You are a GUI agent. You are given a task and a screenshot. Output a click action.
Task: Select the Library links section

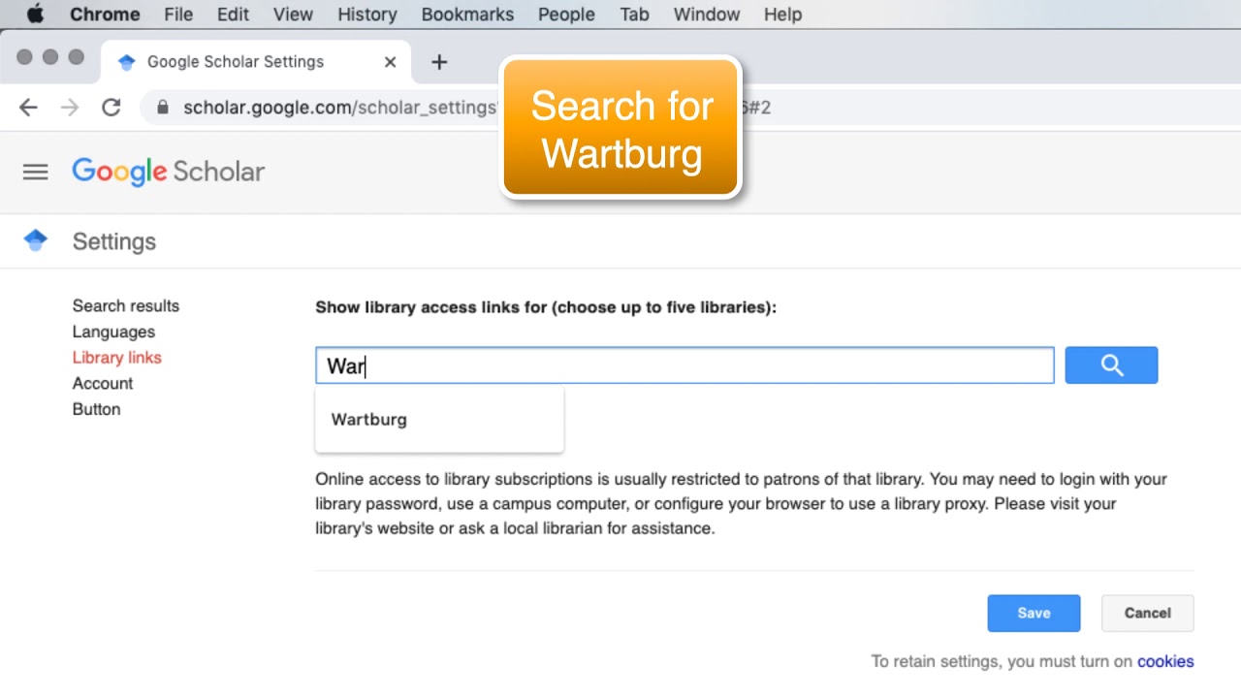pos(117,358)
